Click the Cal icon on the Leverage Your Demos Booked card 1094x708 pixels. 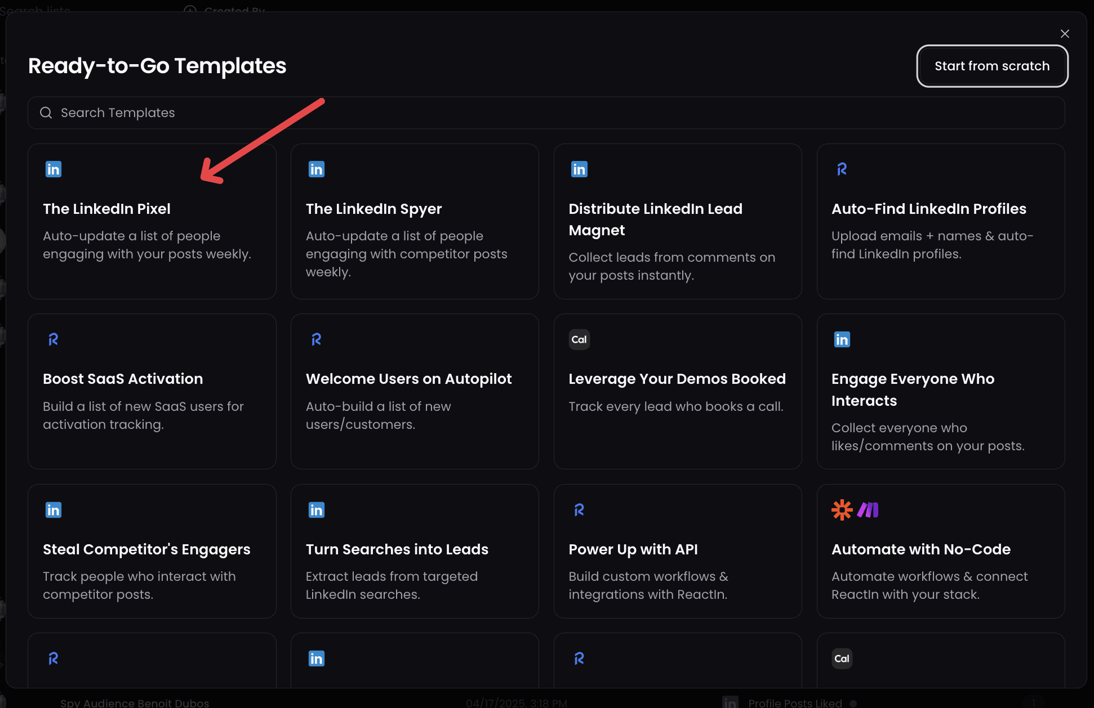(x=579, y=339)
